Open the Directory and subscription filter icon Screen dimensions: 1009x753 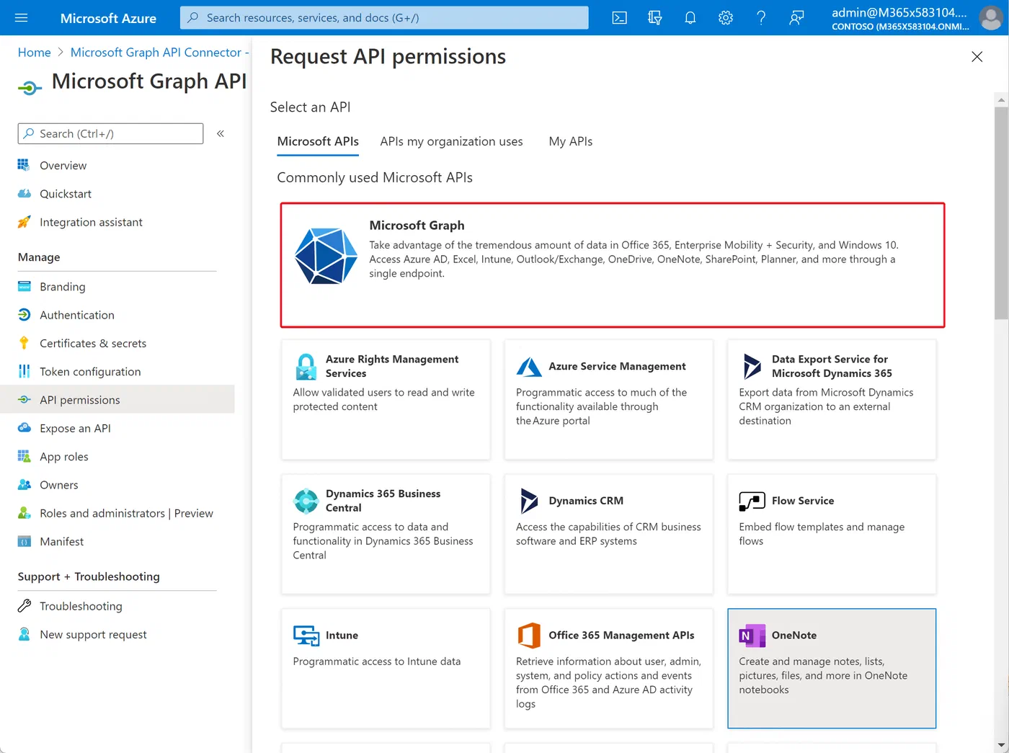coord(654,18)
